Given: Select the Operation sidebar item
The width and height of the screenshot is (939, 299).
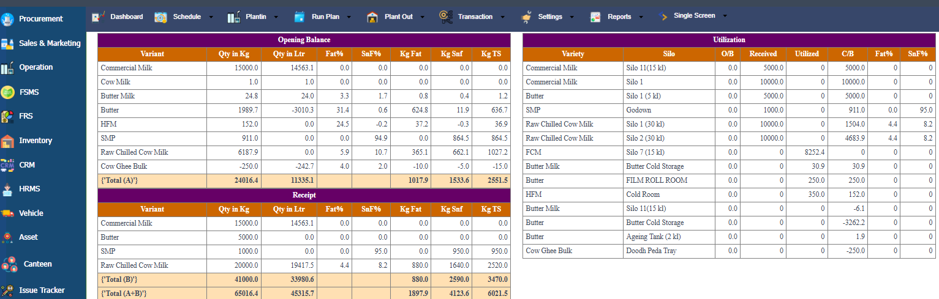Looking at the screenshot, I should click(36, 67).
